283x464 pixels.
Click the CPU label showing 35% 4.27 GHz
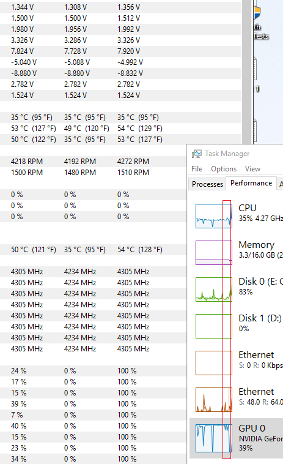tap(260, 213)
